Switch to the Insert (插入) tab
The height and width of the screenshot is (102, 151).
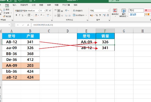(15, 5)
